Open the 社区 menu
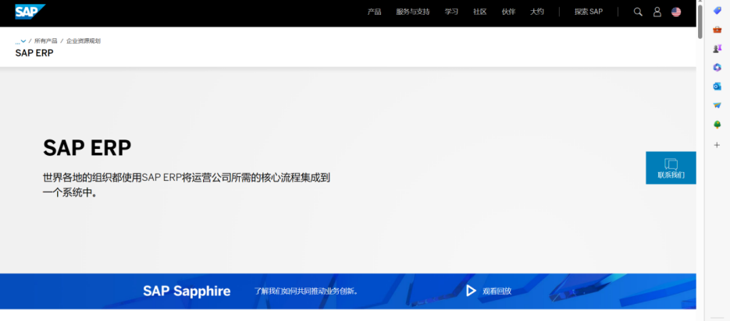Viewport: 730px width, 321px height. pyautogui.click(x=480, y=12)
